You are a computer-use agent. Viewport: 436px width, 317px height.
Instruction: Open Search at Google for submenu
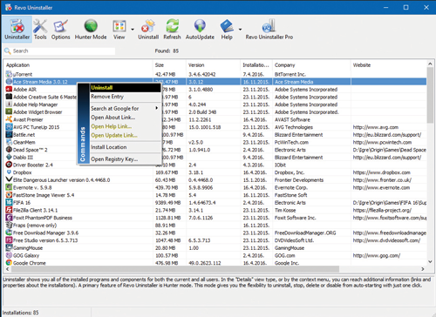point(125,108)
